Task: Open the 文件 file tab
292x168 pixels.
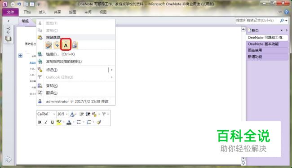Action: pos(11,12)
